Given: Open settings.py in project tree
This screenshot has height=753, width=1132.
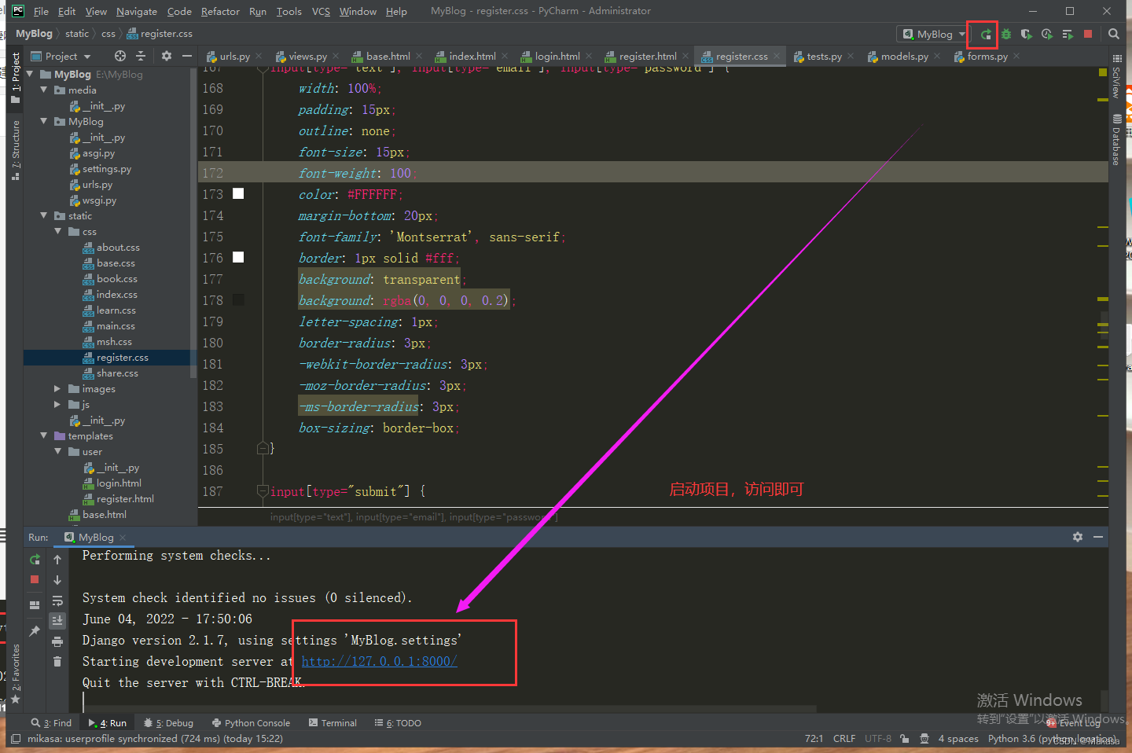Looking at the screenshot, I should (107, 168).
